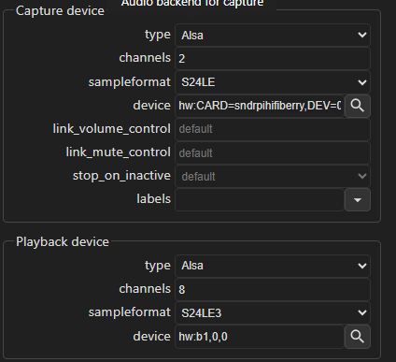Expand the stop_on_inactive dropdown
This screenshot has width=396, height=362.
[273, 177]
